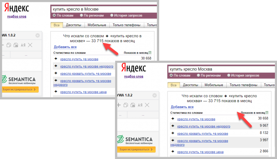This screenshot has height=159, width=277.
Task: Add 'кресло купить +в москве недорого' plus in 'купить кресло Москва' window
Action: click(173, 126)
